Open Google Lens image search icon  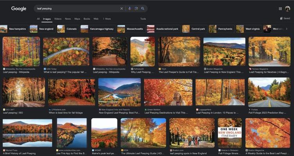click(x=136, y=9)
